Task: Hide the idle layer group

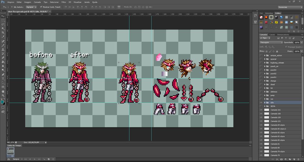Action: [x=261, y=103]
